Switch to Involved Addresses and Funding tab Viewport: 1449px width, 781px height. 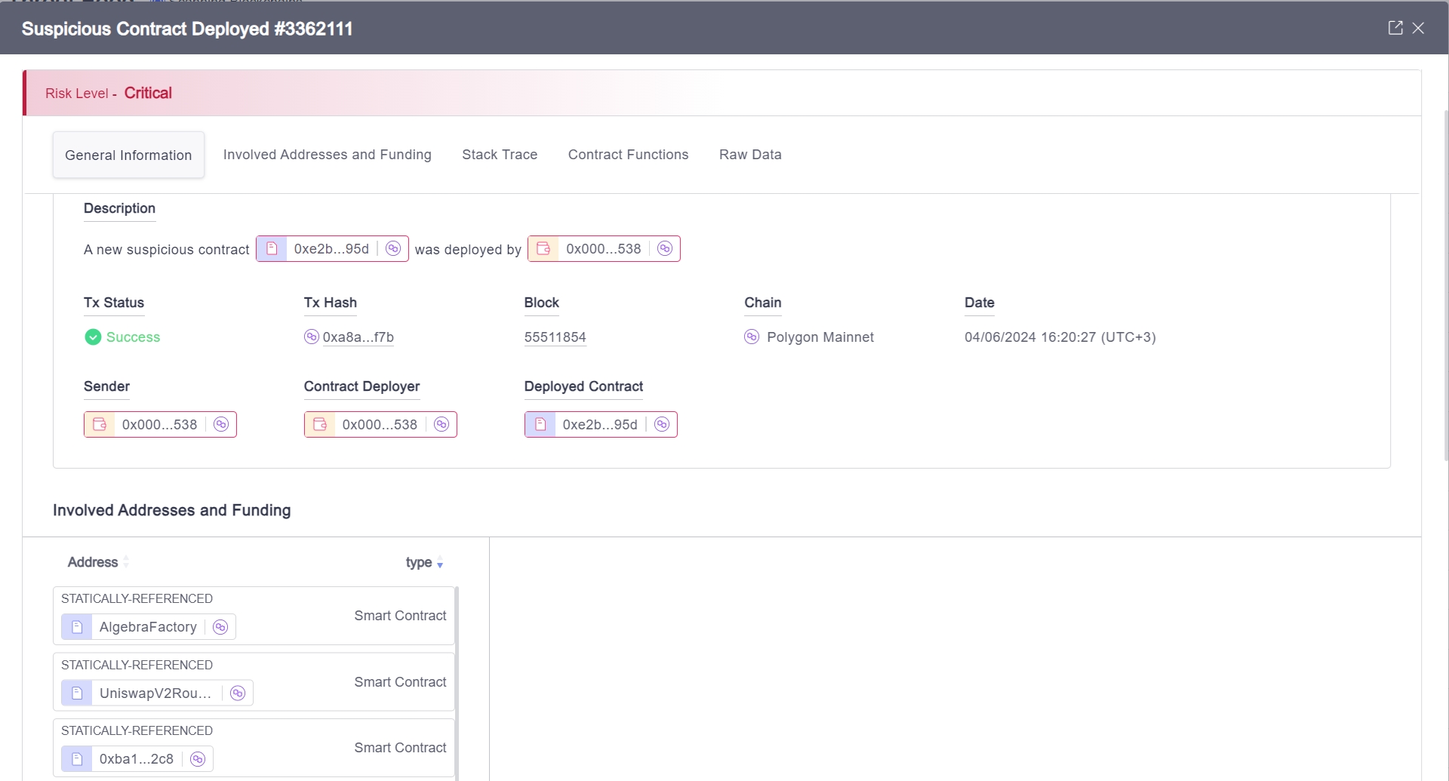(327, 155)
